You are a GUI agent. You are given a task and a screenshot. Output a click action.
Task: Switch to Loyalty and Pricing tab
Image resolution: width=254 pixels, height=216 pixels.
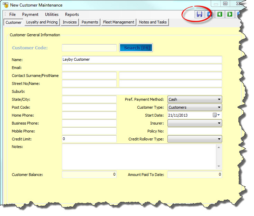42,22
